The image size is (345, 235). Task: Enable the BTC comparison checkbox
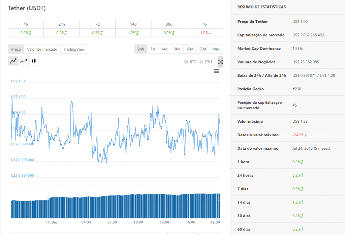click(186, 62)
